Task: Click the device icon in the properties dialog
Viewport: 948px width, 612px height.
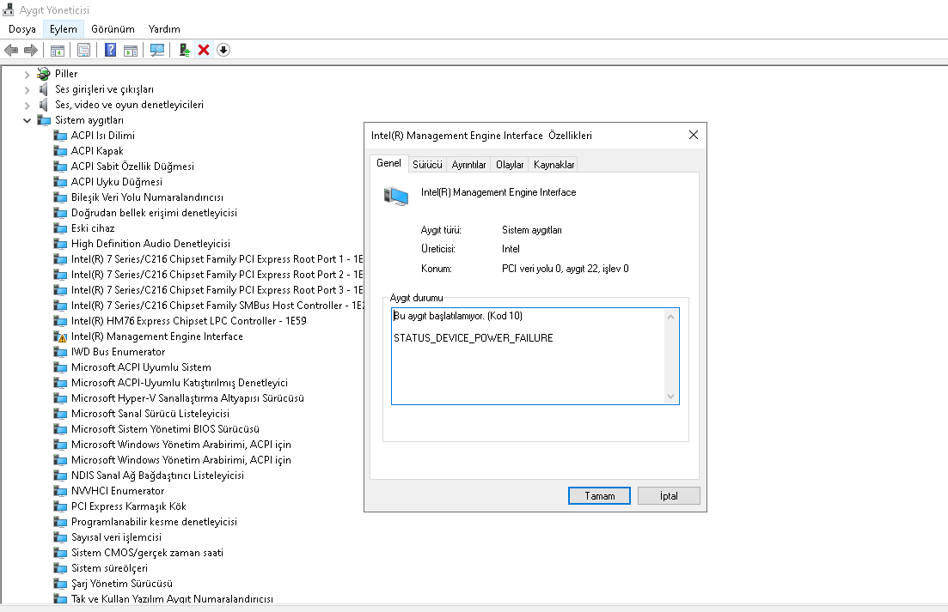Action: pos(396,197)
